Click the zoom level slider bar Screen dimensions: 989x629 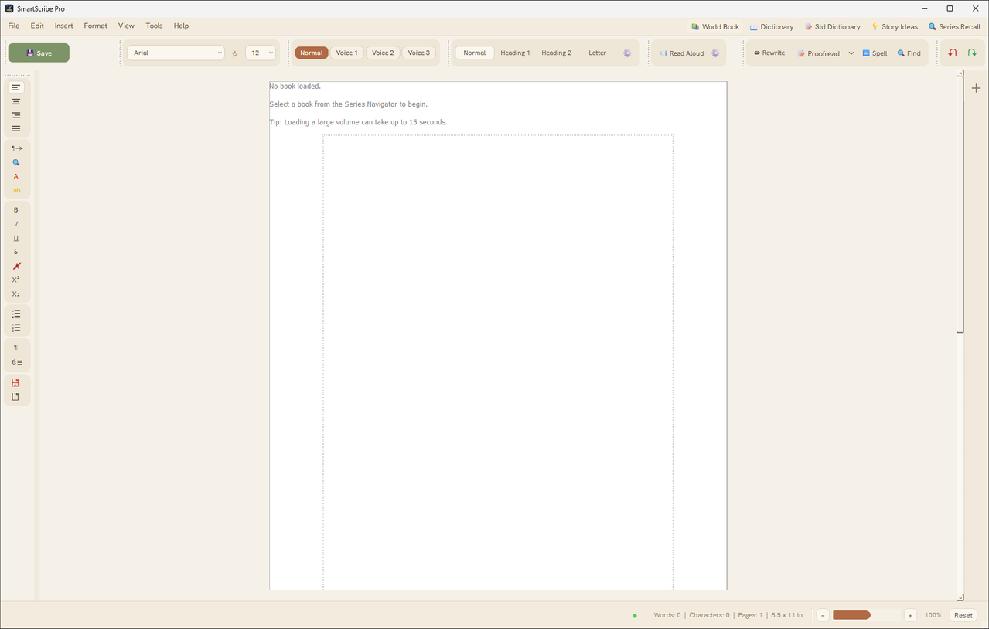(866, 615)
